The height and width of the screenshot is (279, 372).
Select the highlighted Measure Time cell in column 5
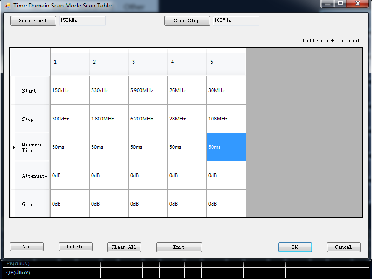click(x=226, y=147)
